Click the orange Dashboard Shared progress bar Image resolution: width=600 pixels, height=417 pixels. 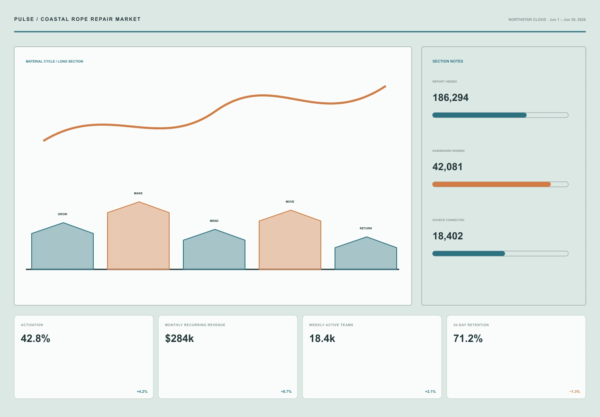(500, 184)
